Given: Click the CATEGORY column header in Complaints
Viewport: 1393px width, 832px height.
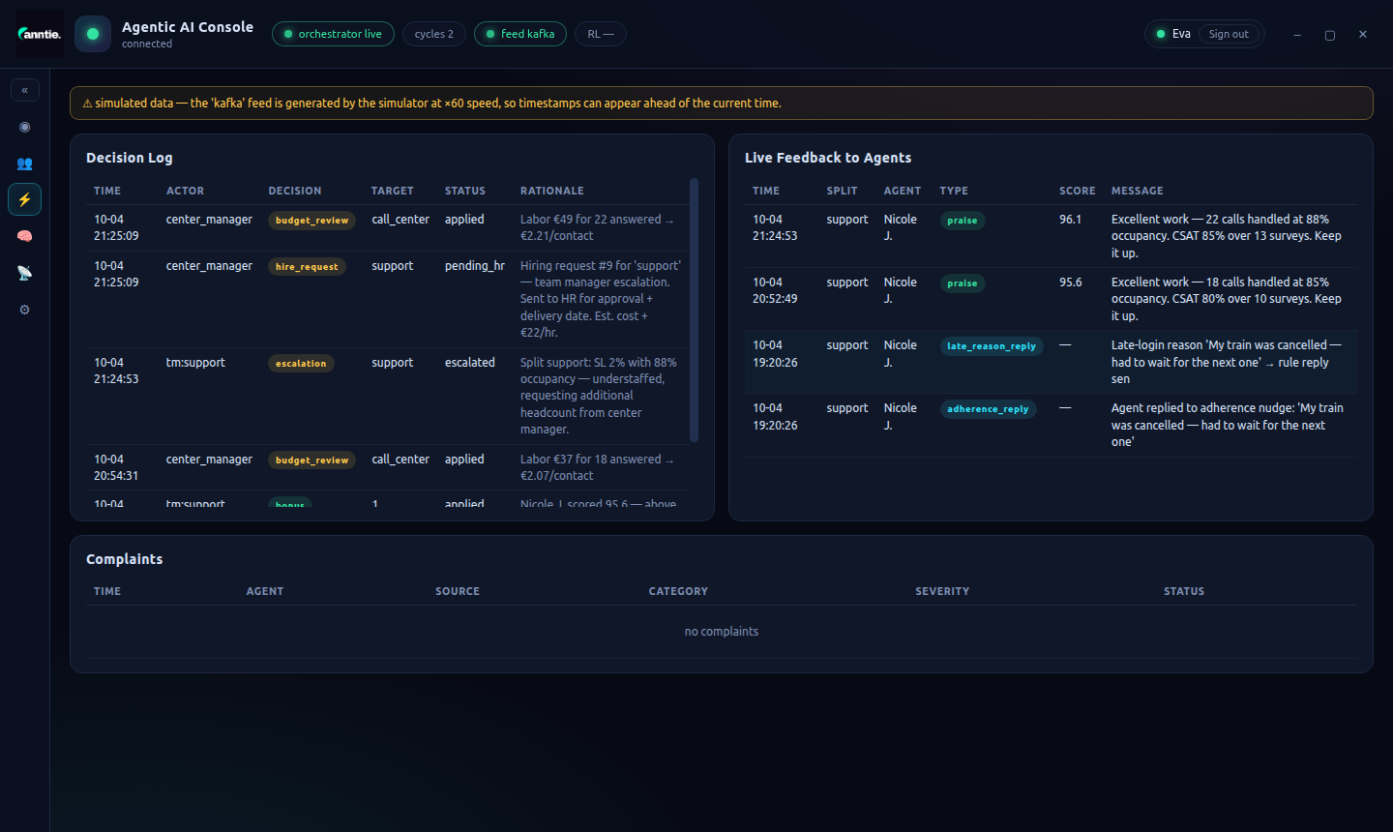Looking at the screenshot, I should point(678,591).
